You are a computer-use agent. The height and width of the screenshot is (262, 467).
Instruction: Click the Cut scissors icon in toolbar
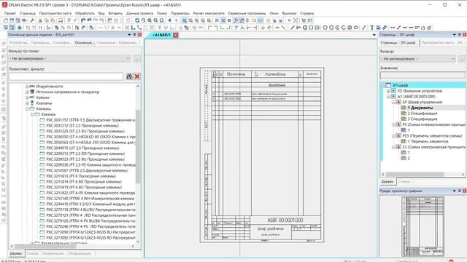pos(40,20)
